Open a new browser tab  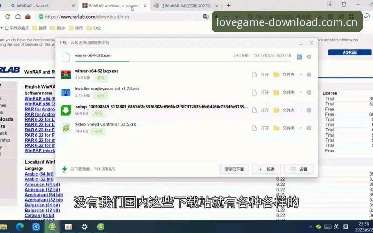(x=228, y=6)
